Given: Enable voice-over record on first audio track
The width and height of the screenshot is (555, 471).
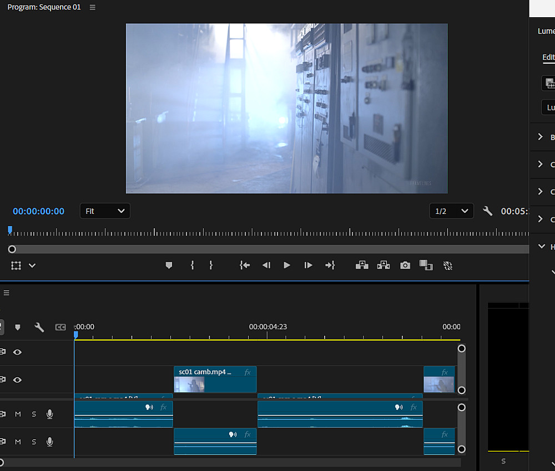Looking at the screenshot, I should tap(50, 414).
